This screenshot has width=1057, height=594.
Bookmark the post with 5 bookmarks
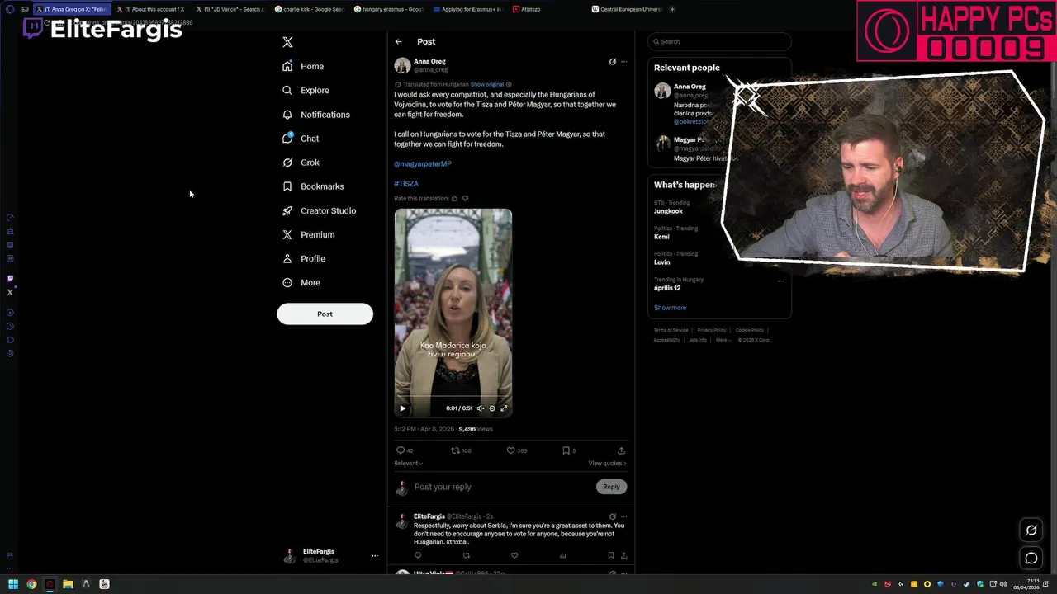pos(569,450)
